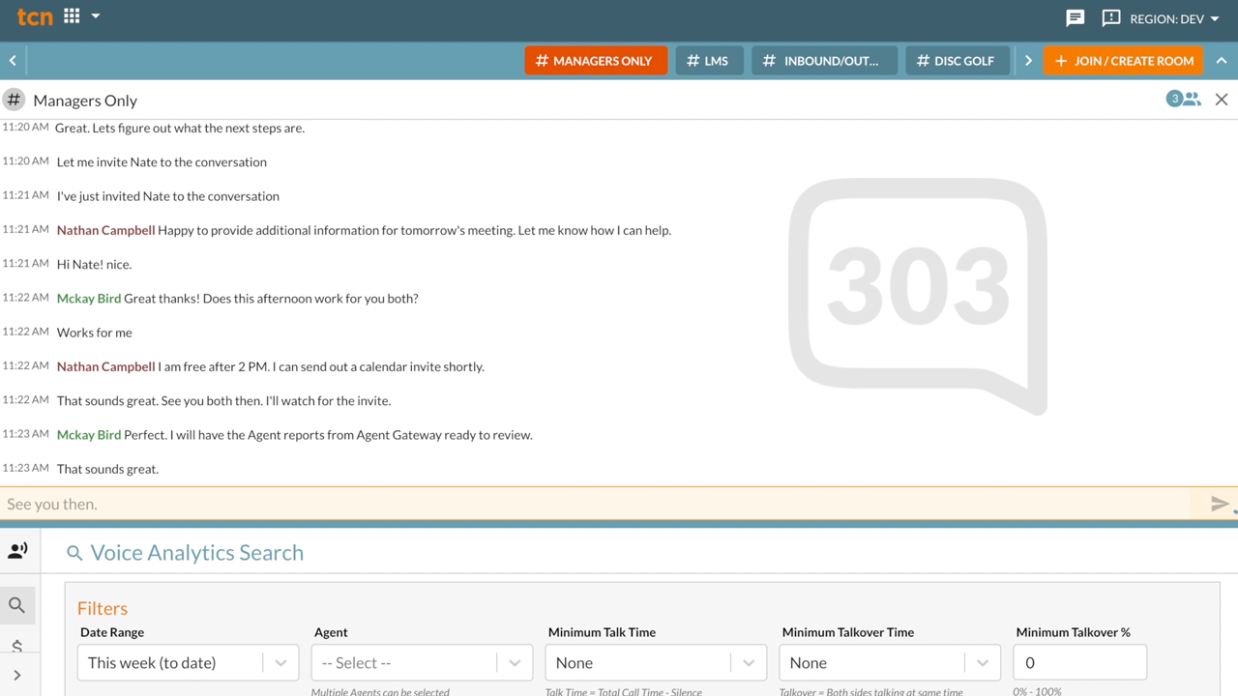This screenshot has height=696, width=1238.
Task: Click 'Let me invite Nate' message
Action: tap(162, 161)
